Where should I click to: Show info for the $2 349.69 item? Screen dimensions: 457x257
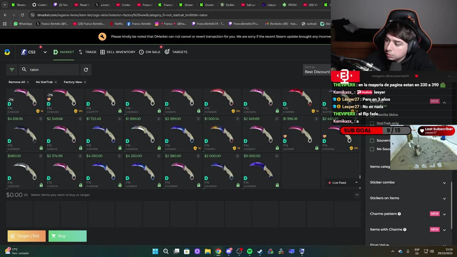[276, 119]
